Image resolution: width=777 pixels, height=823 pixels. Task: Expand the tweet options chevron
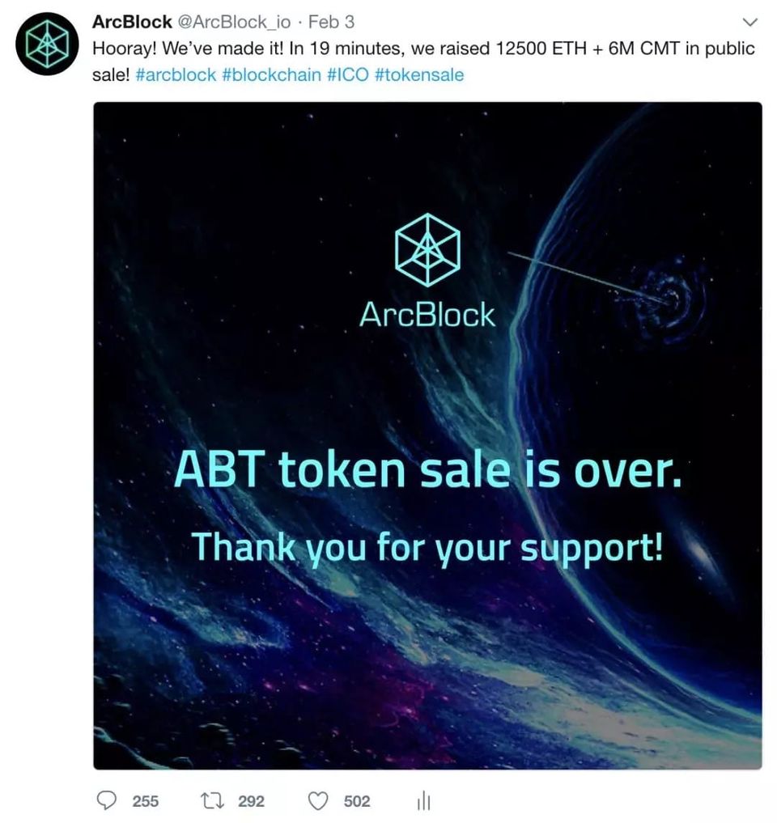(751, 23)
